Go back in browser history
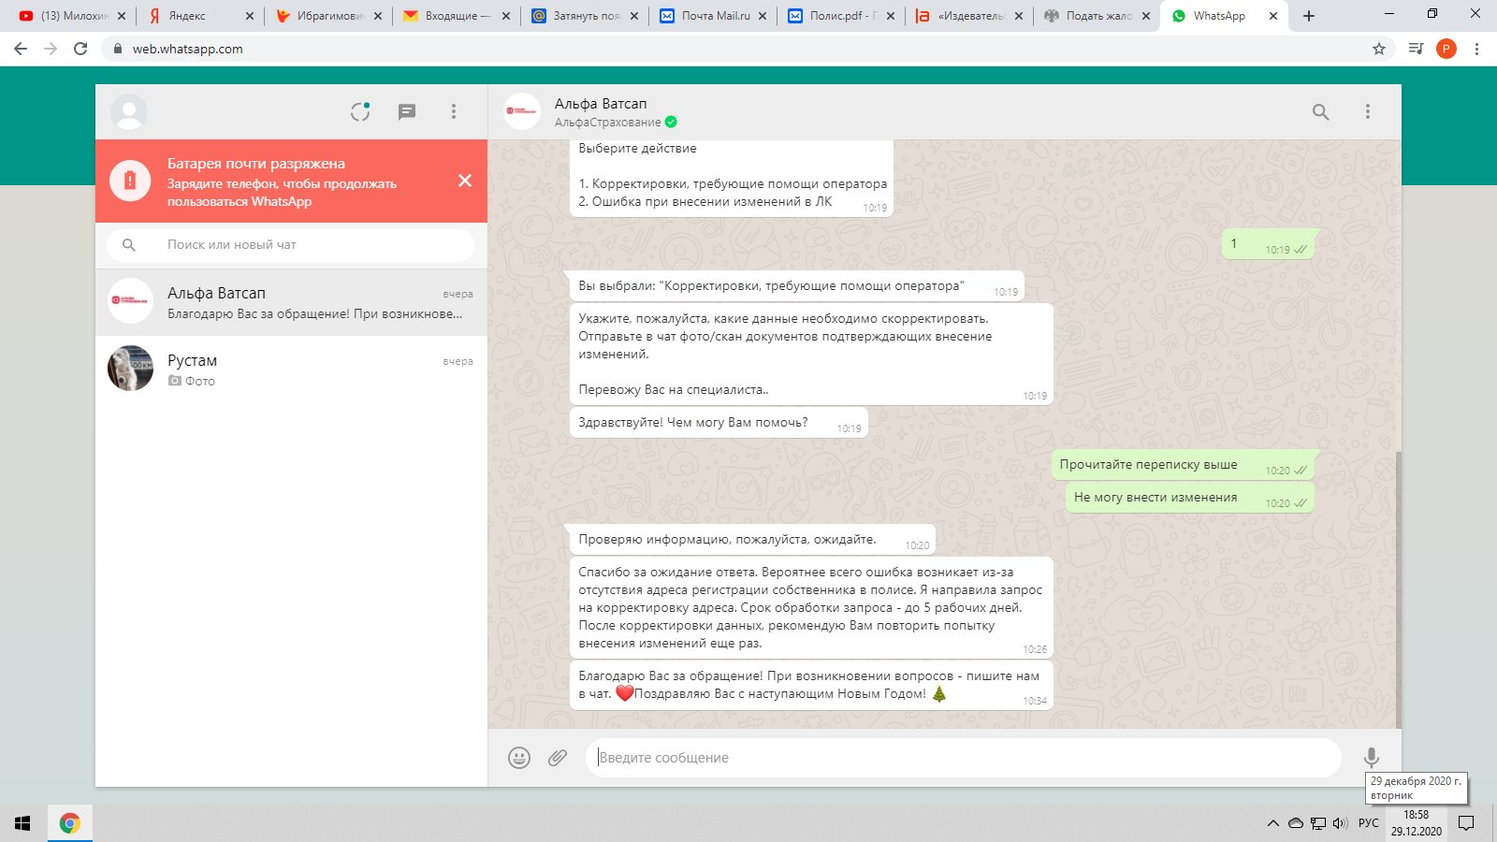This screenshot has height=842, width=1497. click(21, 49)
